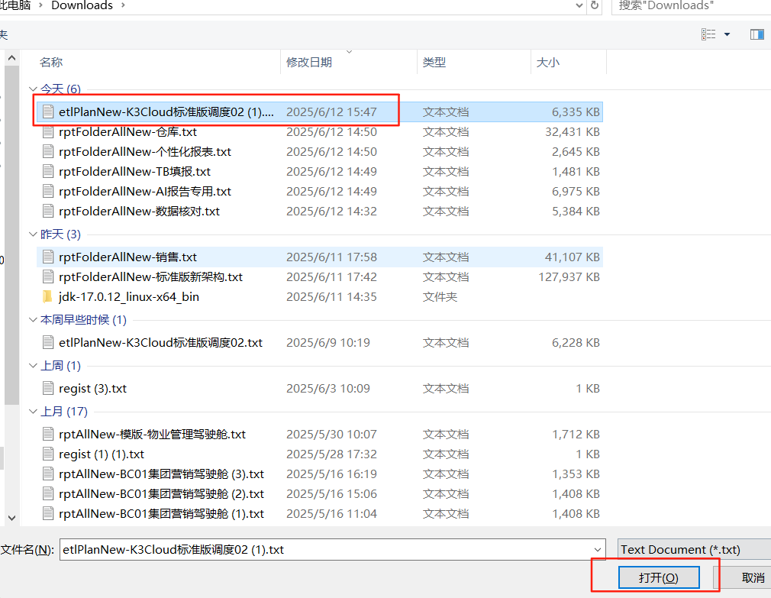Sort by the 名称 column header
This screenshot has height=598, width=771.
point(51,63)
